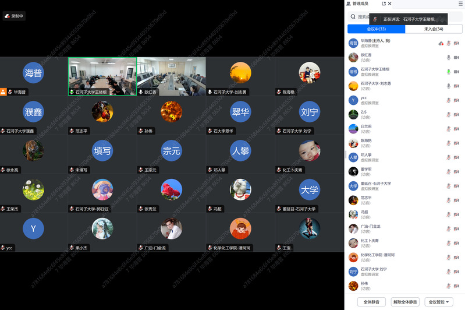Click 欧红香's camera icon in member list
465x310 pixels.
[457, 57]
